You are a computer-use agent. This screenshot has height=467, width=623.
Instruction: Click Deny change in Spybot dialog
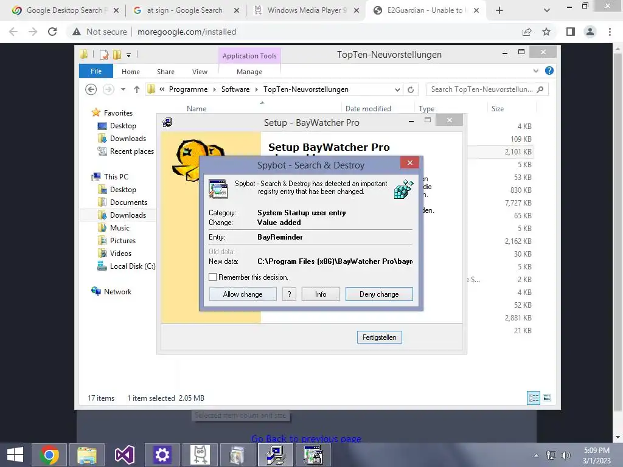pos(379,294)
